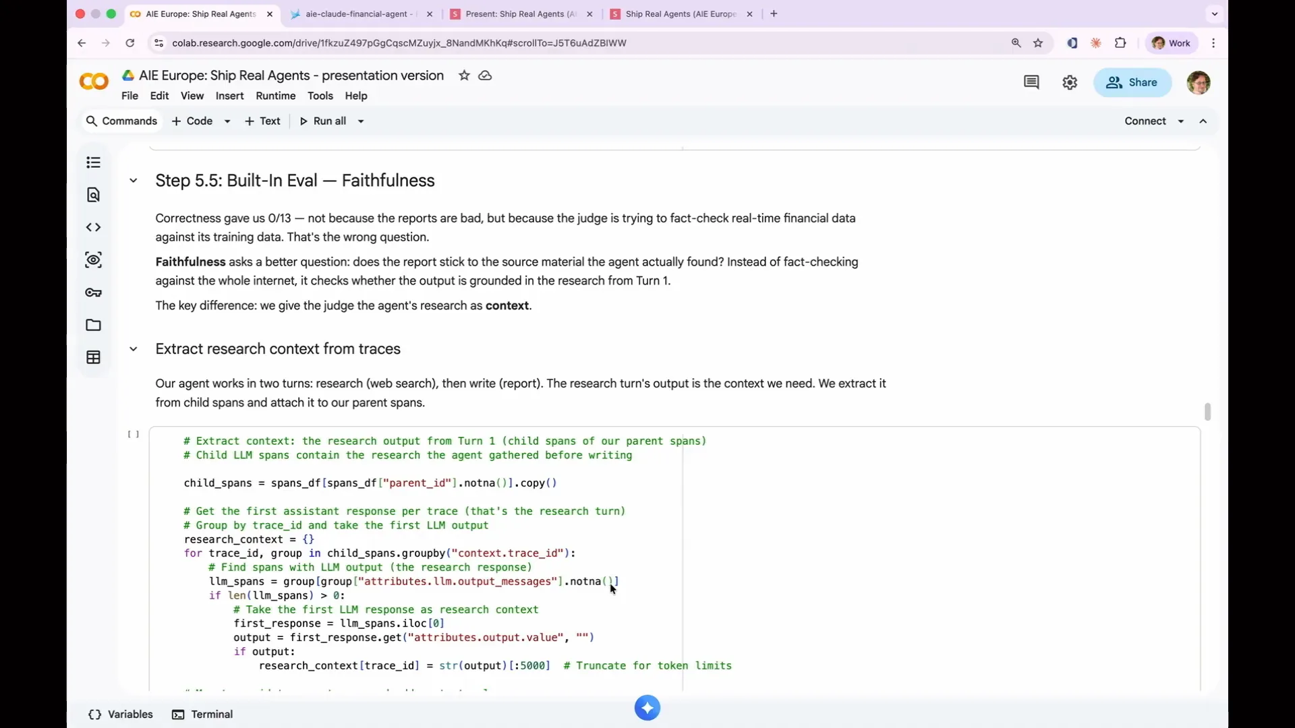Click the 'research_context = {}' code line
The width and height of the screenshot is (1295, 728).
pyautogui.click(x=249, y=539)
